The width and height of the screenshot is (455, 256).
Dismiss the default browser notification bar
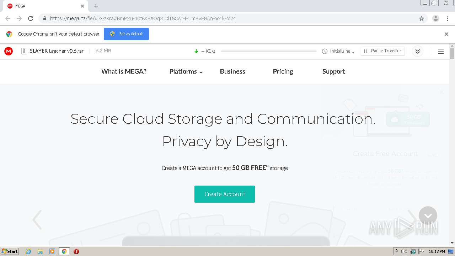point(446,34)
